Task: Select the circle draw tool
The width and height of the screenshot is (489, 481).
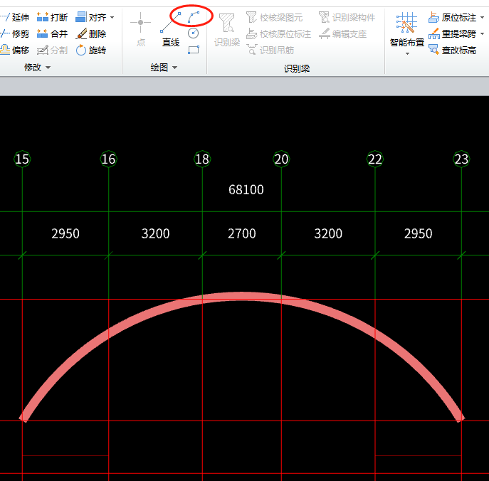Action: (x=194, y=33)
